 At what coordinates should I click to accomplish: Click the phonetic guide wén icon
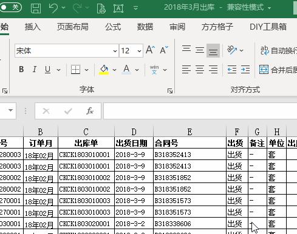point(154,70)
